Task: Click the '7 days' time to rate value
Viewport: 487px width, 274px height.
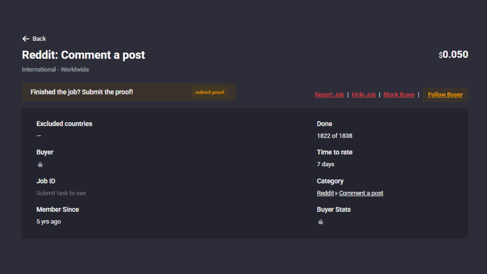Action: point(325,164)
